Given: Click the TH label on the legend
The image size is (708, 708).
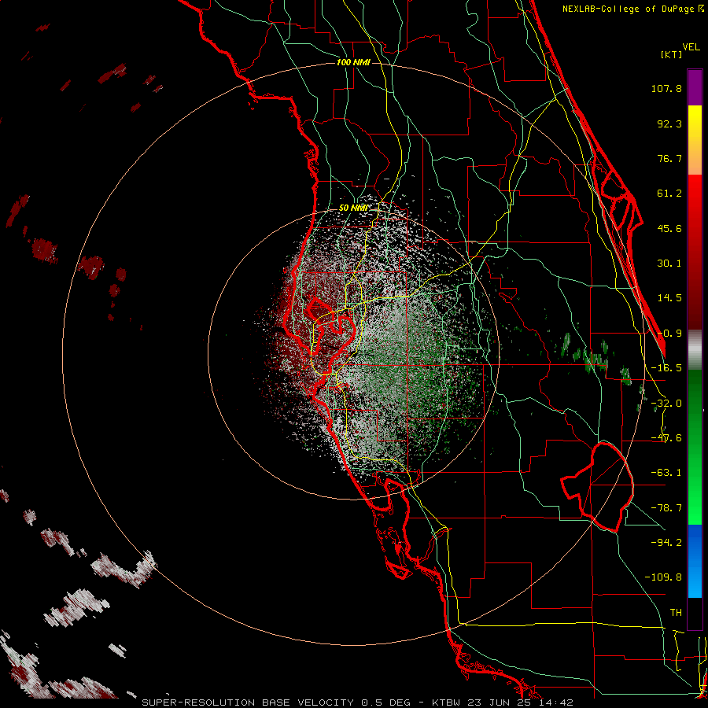Looking at the screenshot, I should click(676, 612).
